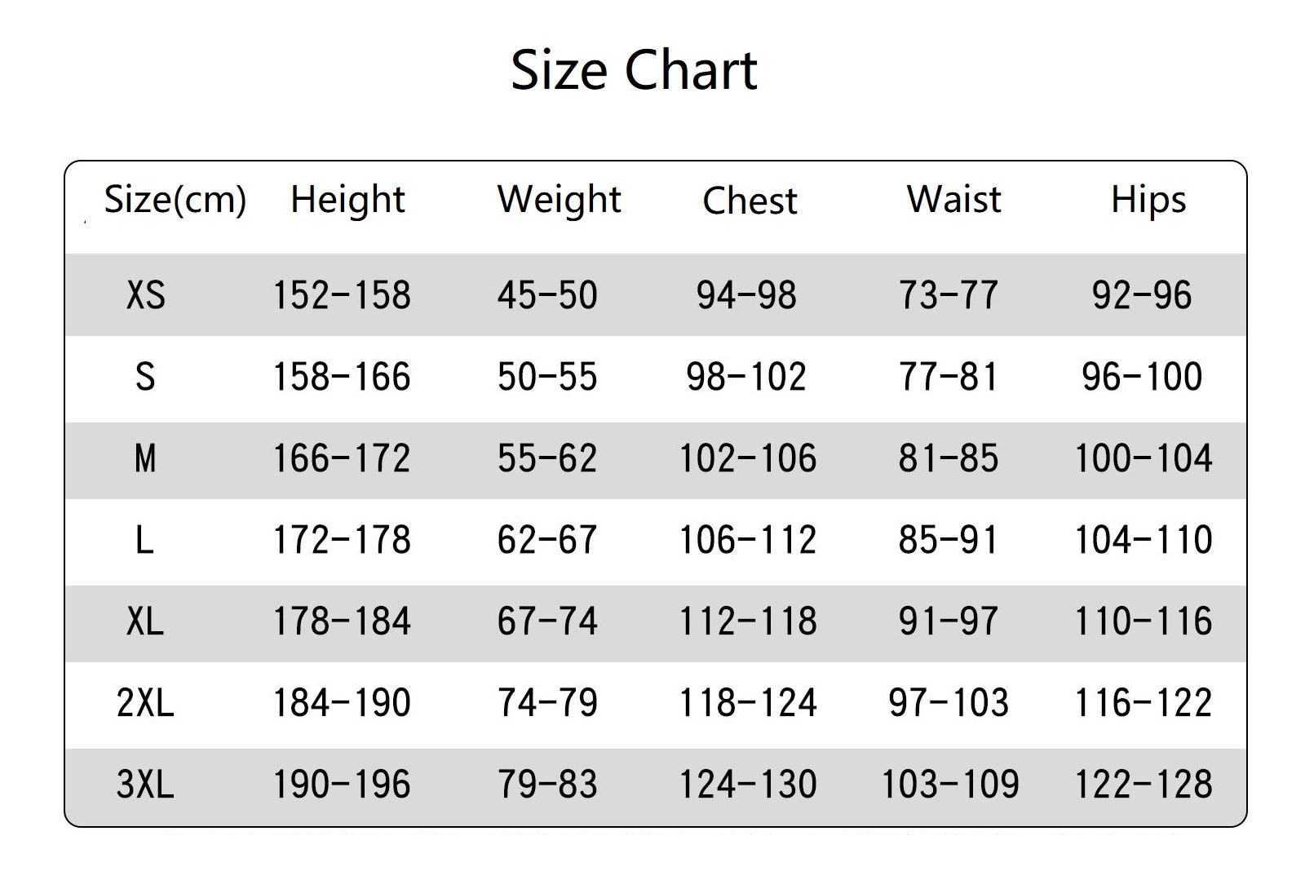Select the L size row label
1305x871 pixels.
coord(144,540)
